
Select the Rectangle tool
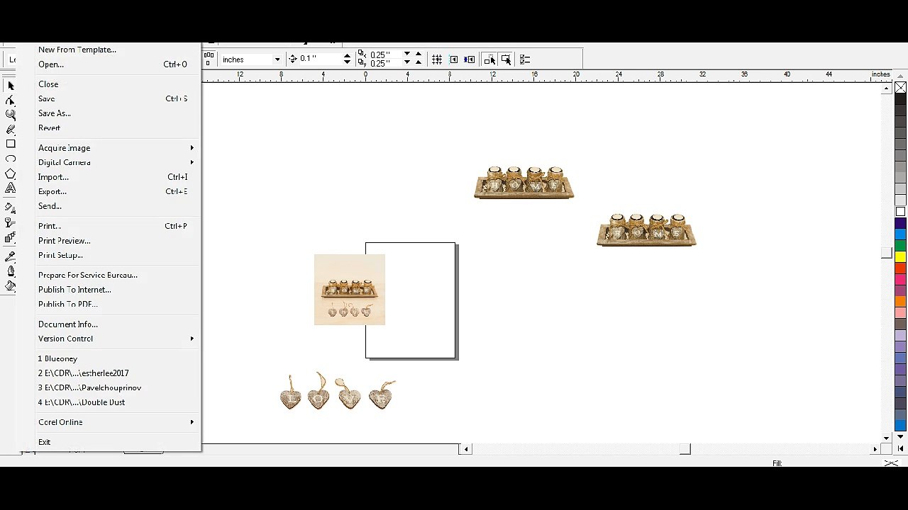click(x=11, y=144)
